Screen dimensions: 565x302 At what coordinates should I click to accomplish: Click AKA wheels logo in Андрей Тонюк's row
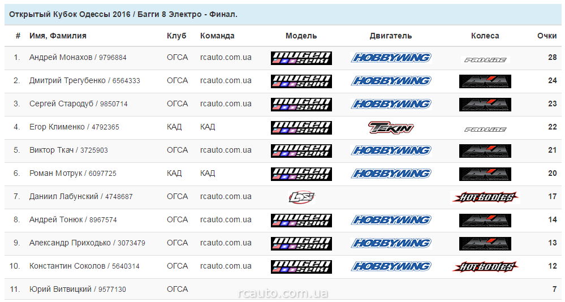[x=485, y=220]
